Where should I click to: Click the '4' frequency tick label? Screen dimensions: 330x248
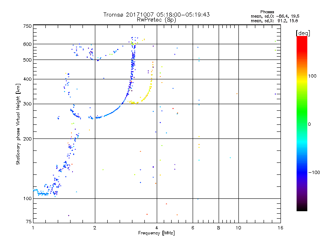157,228
